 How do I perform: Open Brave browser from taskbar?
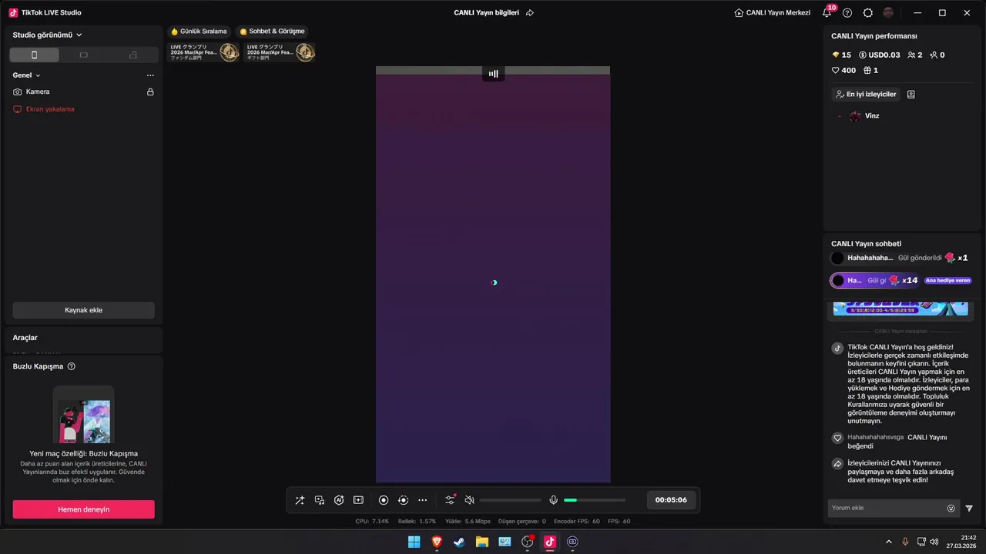[x=437, y=542]
